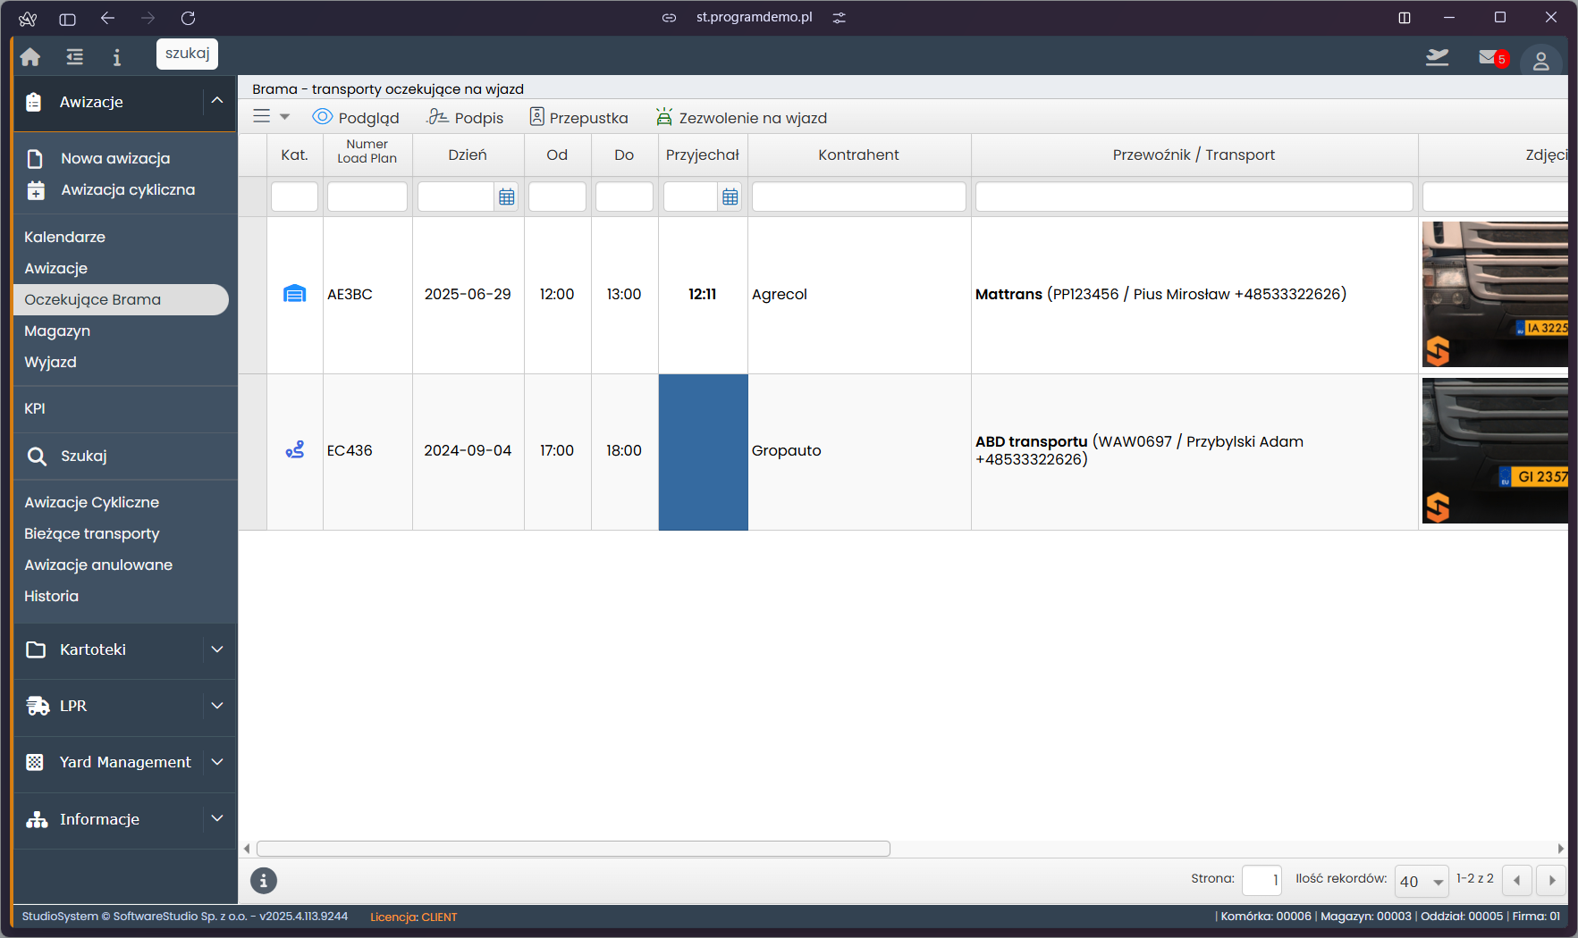Open the hamburger list options dropdown
The width and height of the screenshot is (1578, 938).
[x=271, y=117]
